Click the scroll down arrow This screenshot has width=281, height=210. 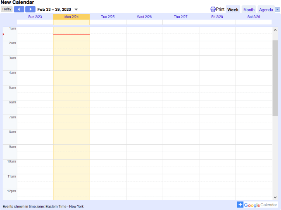[275, 197]
